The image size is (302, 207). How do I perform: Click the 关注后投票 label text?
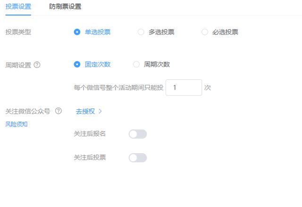90,157
